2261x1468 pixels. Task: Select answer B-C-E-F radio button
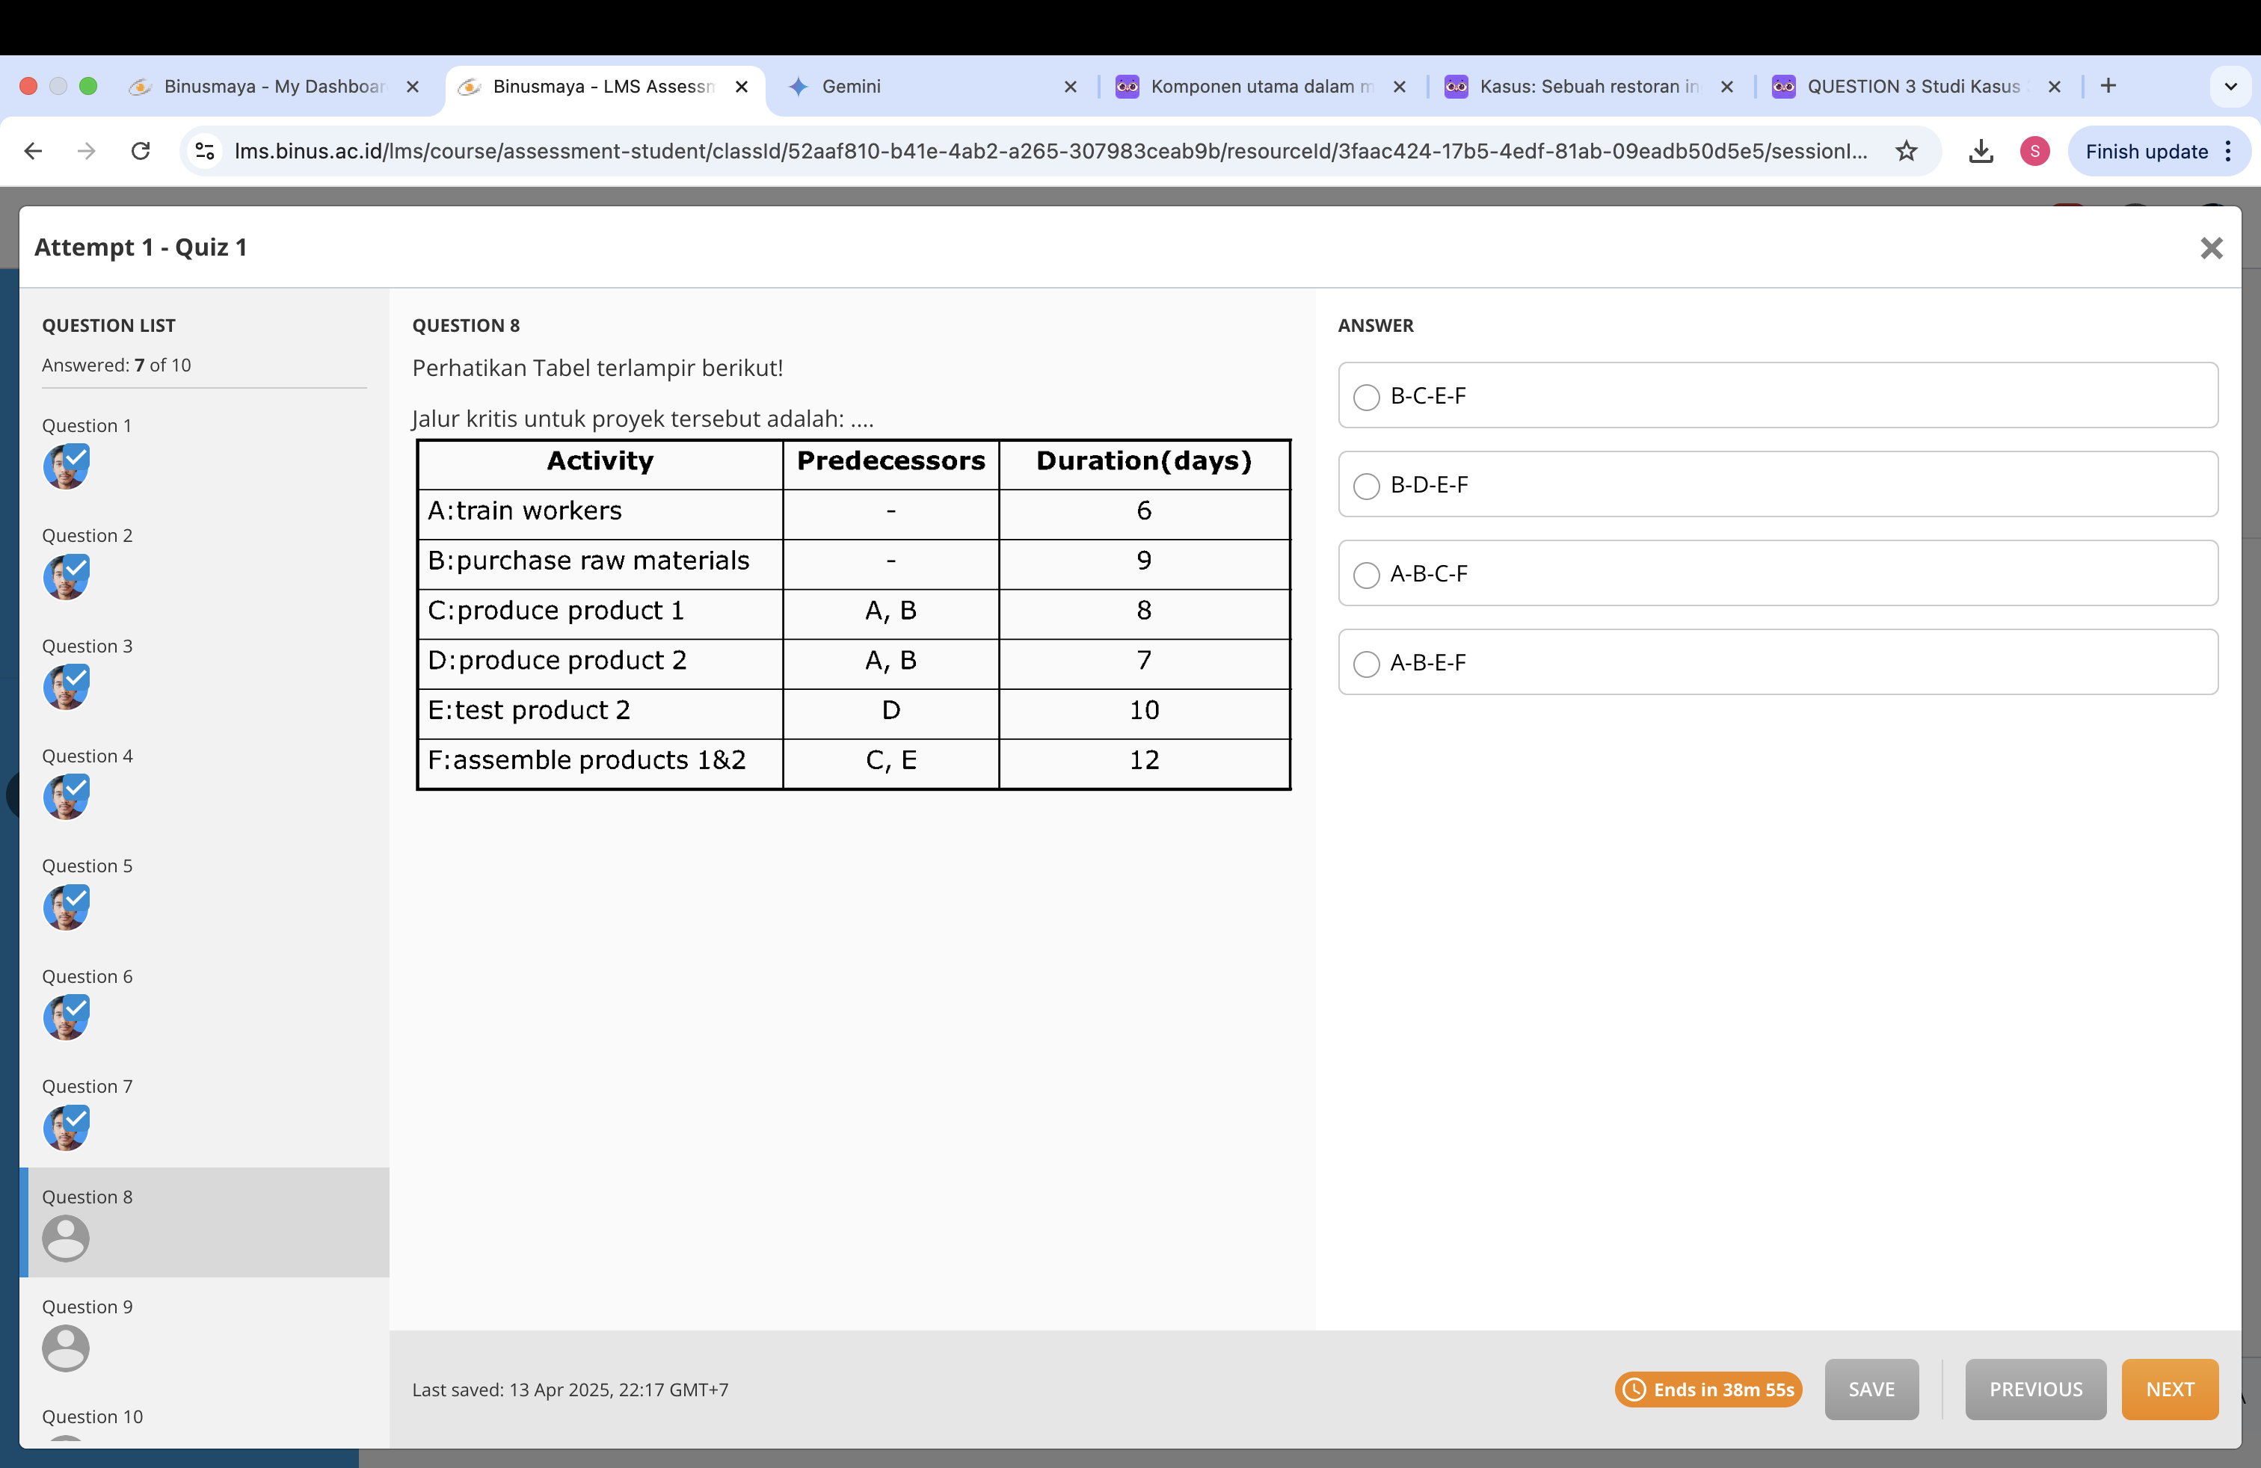pyautogui.click(x=1366, y=397)
